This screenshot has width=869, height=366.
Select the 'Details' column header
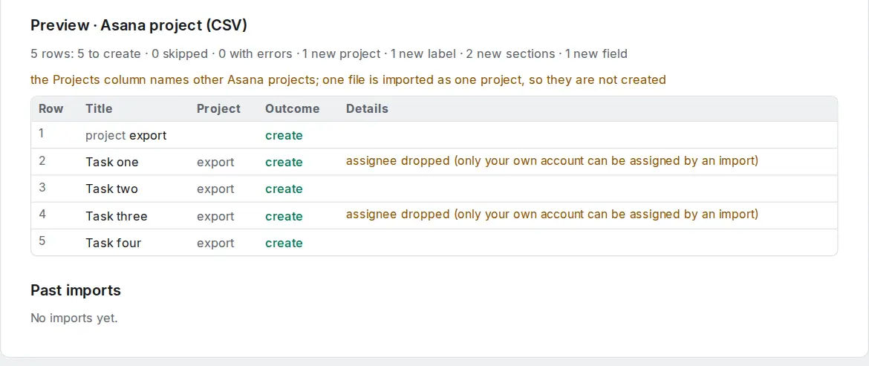pos(367,108)
